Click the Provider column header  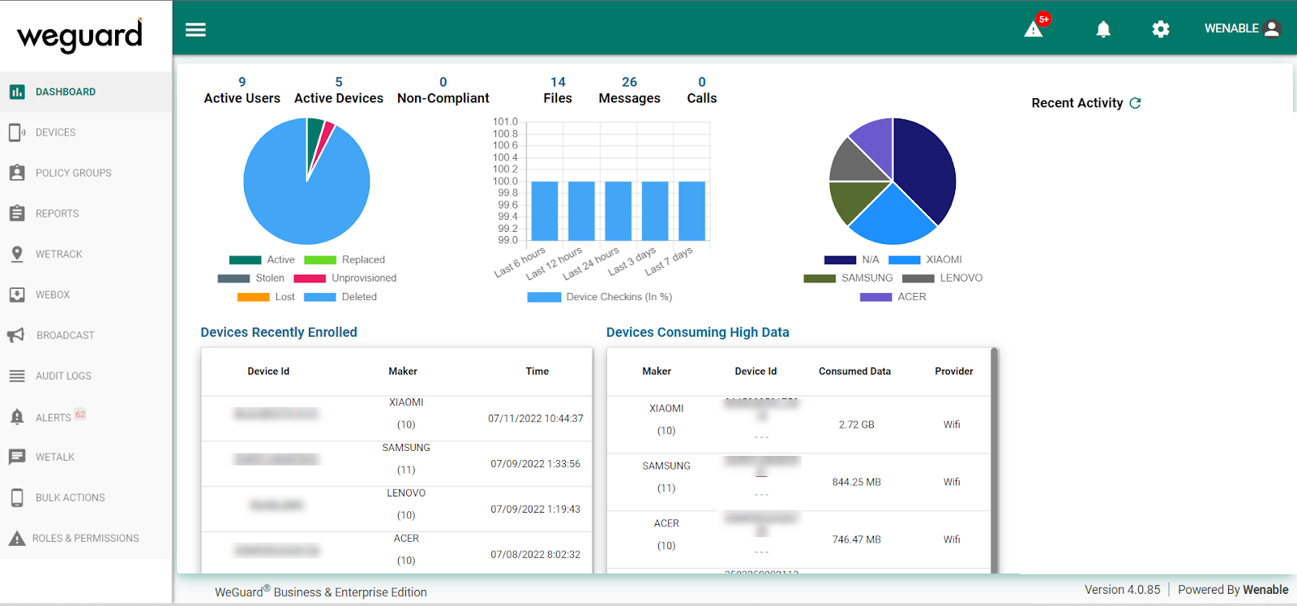point(953,372)
